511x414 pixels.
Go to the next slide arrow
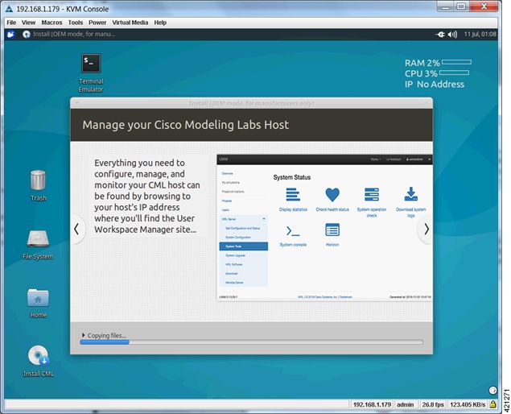[427, 229]
